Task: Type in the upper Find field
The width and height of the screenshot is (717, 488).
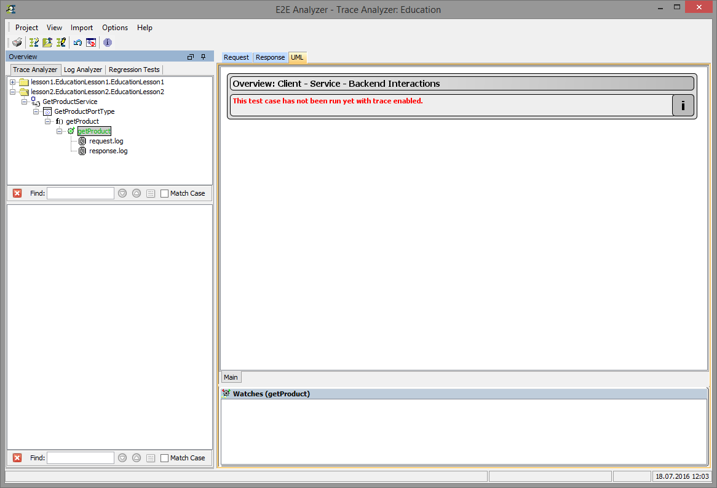Action: point(80,193)
